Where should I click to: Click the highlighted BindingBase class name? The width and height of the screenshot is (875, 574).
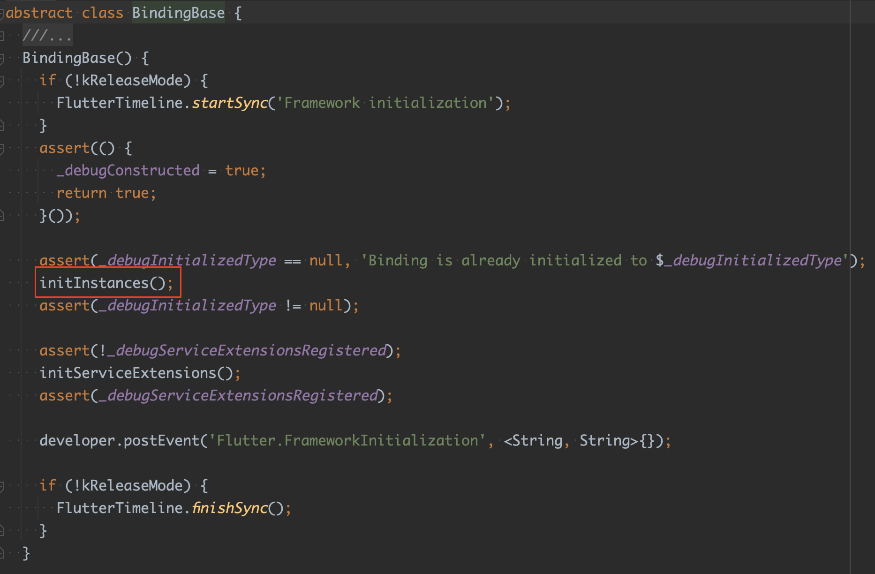click(x=178, y=13)
